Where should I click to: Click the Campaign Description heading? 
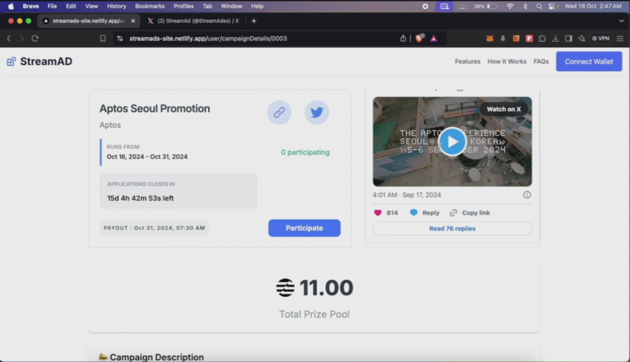(156, 357)
